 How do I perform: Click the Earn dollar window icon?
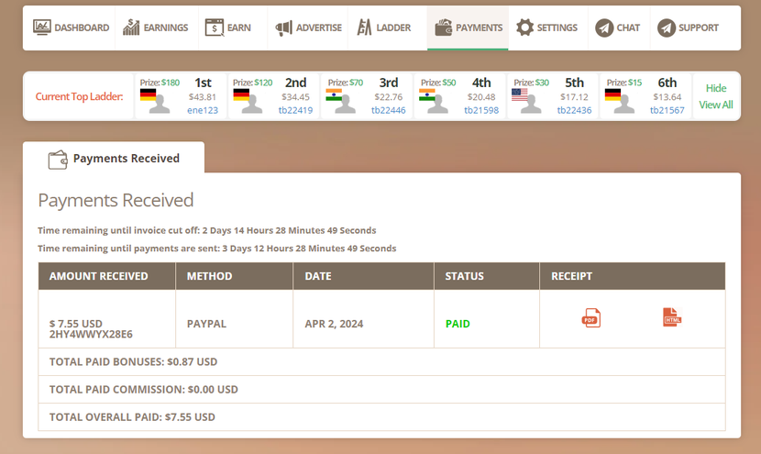(x=214, y=28)
